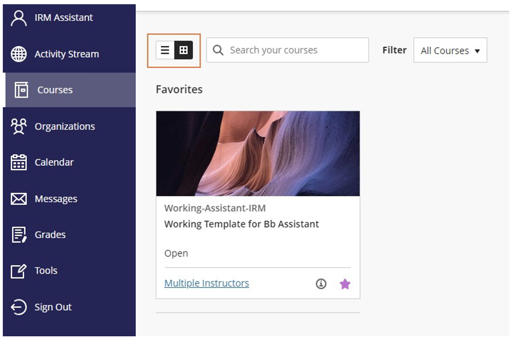
Task: Open the All Courses filter dropdown
Action: pos(450,50)
